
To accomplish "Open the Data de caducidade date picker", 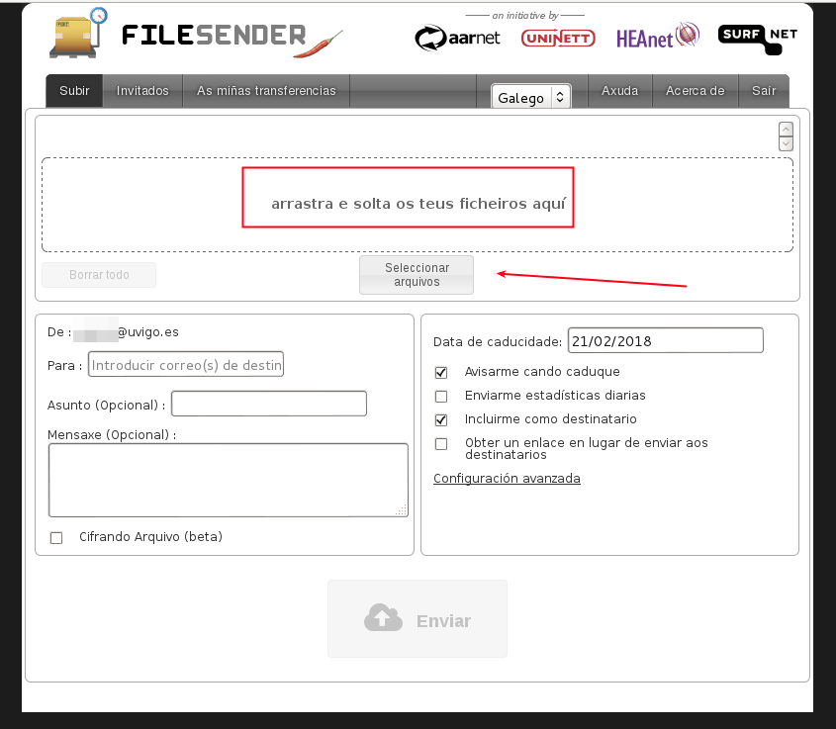I will point(665,340).
